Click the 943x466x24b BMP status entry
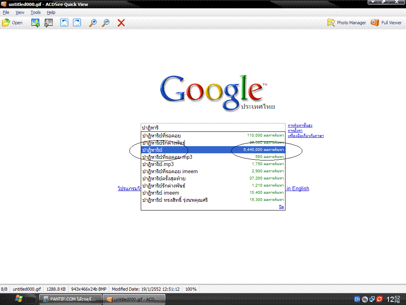406x305 pixels. pos(88,289)
